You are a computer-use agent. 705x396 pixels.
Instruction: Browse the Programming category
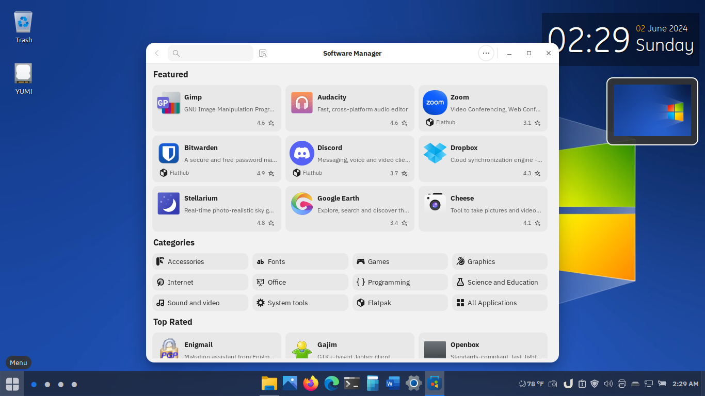(400, 282)
